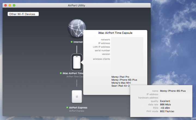The image size is (196, 120).
Task: Click the Internet globe icon
Action: click(77, 28)
